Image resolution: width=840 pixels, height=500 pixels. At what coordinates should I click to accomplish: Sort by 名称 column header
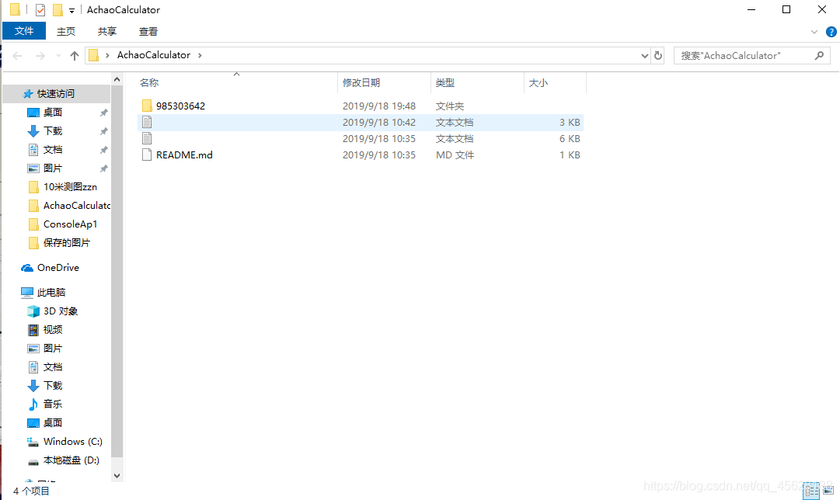coord(149,83)
